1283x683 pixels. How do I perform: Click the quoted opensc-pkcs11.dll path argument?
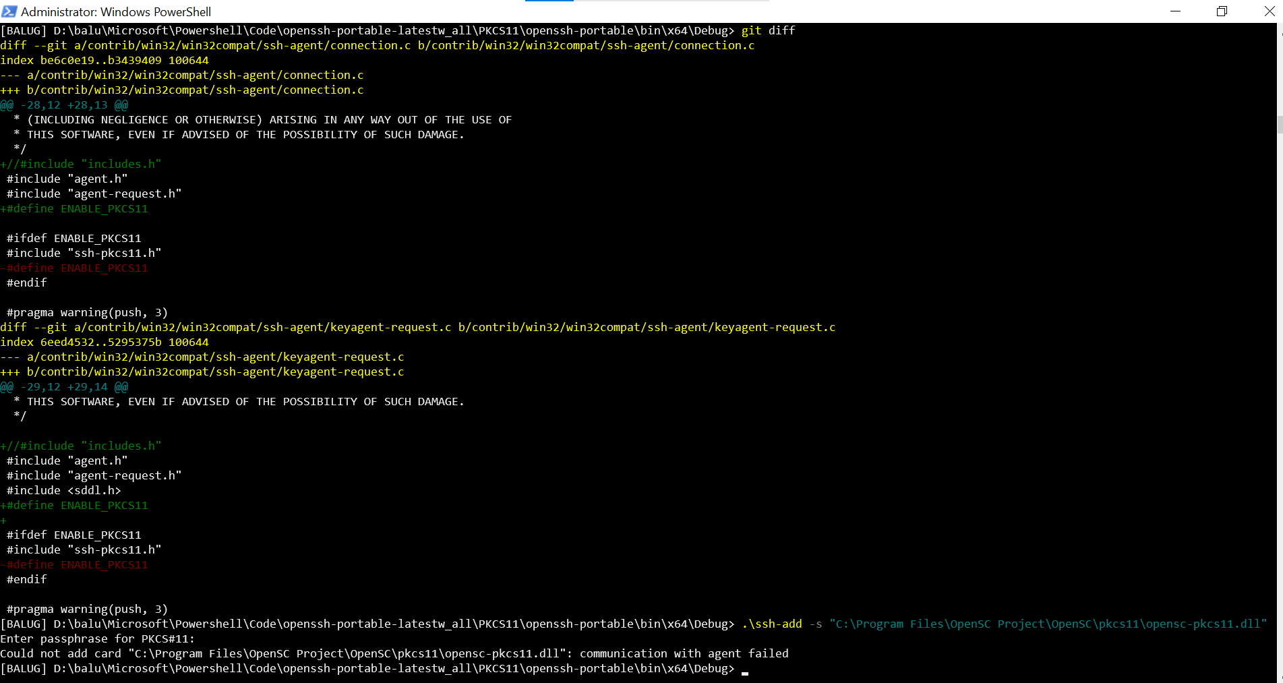coord(1048,624)
